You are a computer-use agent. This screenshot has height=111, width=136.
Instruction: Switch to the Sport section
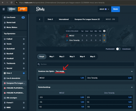(x=23, y=9)
